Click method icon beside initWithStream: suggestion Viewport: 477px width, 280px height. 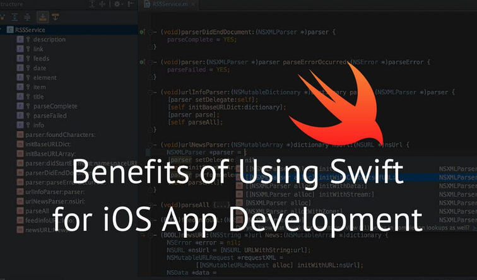pos(240,194)
